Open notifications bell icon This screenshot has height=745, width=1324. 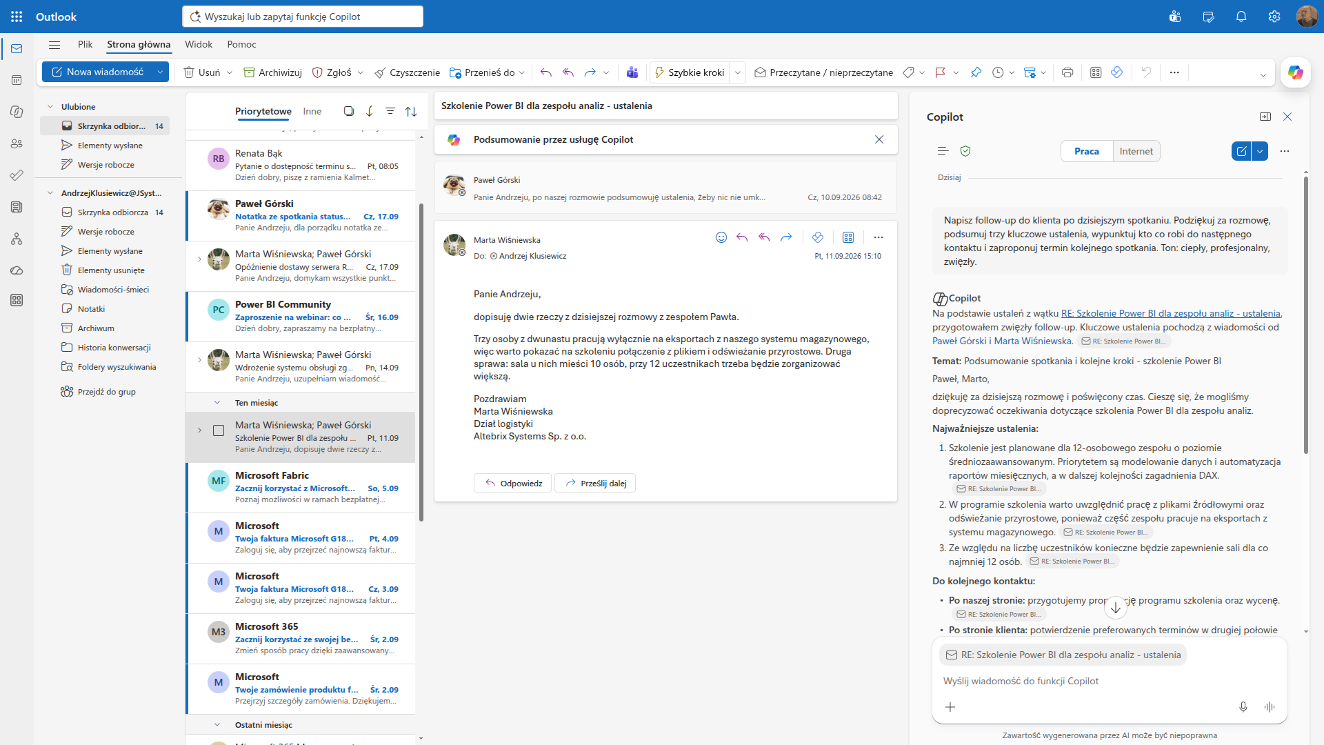[x=1241, y=17]
